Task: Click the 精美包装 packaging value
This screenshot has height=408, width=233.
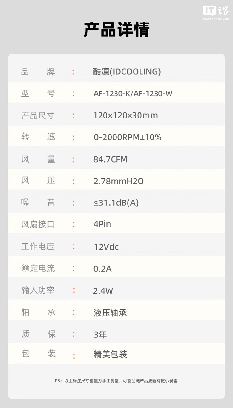Action: click(110, 354)
